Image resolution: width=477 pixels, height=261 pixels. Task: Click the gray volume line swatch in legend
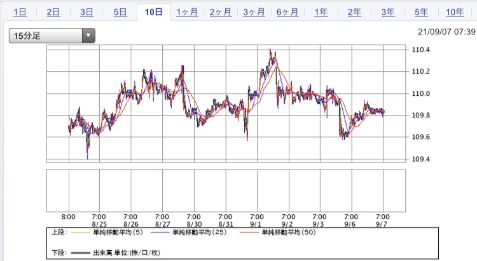pos(80,253)
